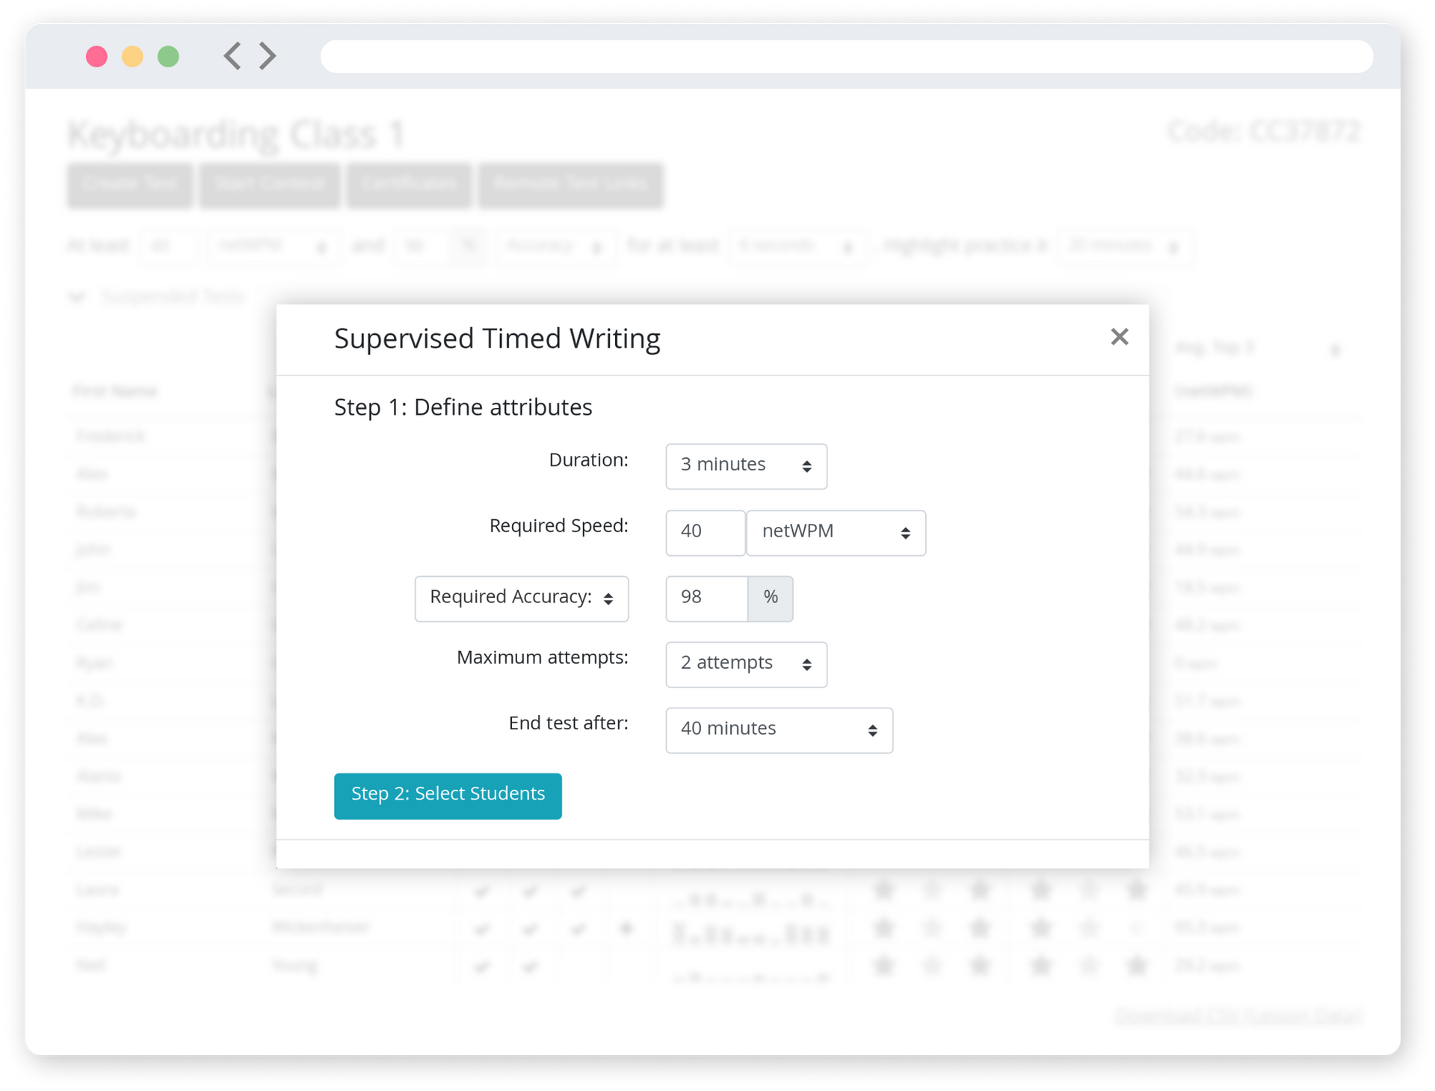Image resolution: width=1435 pixels, height=1091 pixels.
Task: Click the browser back arrow
Action: pyautogui.click(x=232, y=56)
